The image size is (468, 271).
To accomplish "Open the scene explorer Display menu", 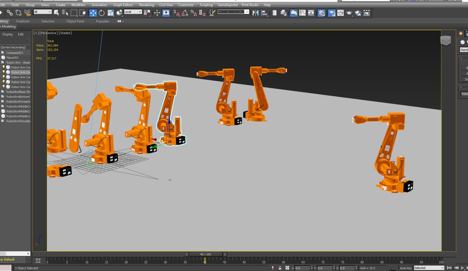I will 8,34.
